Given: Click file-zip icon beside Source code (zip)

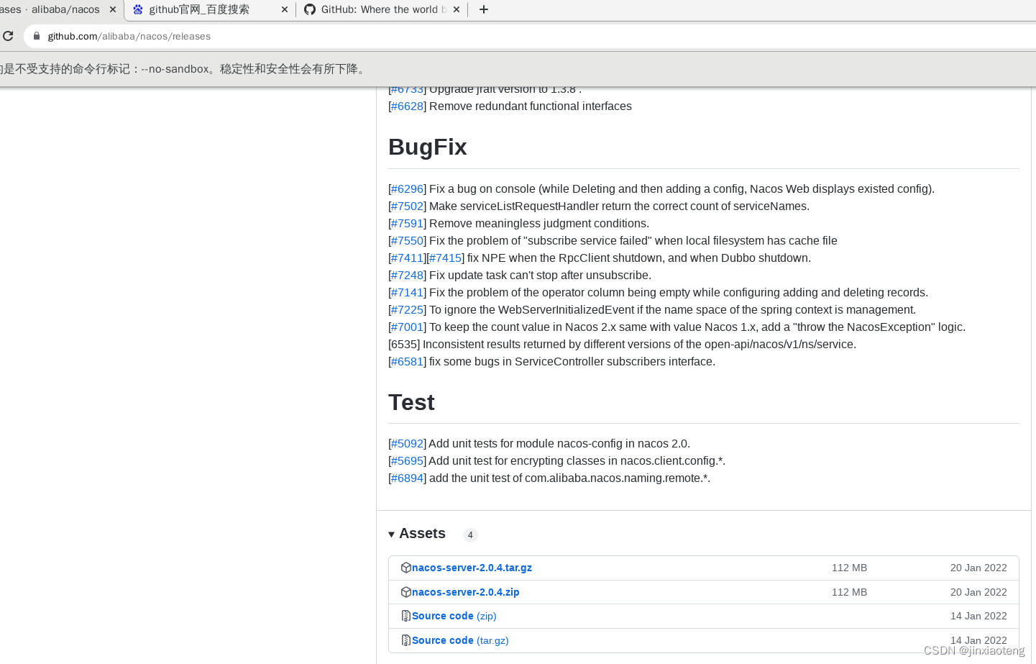Looking at the screenshot, I should 406,616.
